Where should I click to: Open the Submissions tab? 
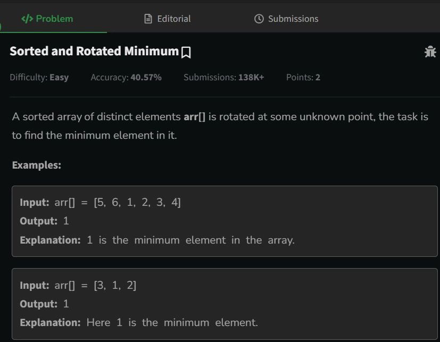[x=286, y=19]
